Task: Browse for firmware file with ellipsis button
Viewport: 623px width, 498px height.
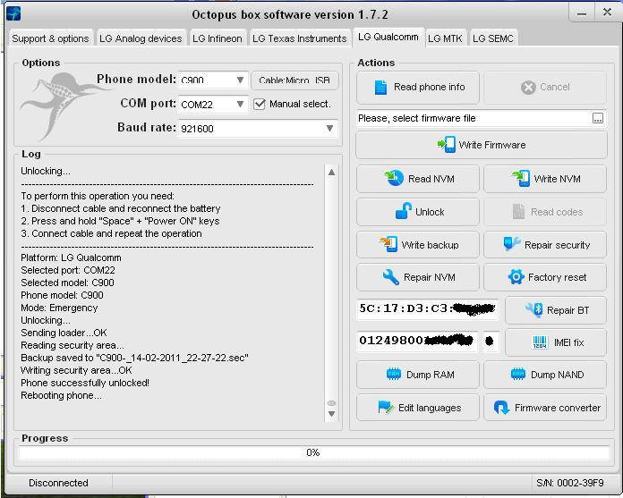Action: click(598, 118)
